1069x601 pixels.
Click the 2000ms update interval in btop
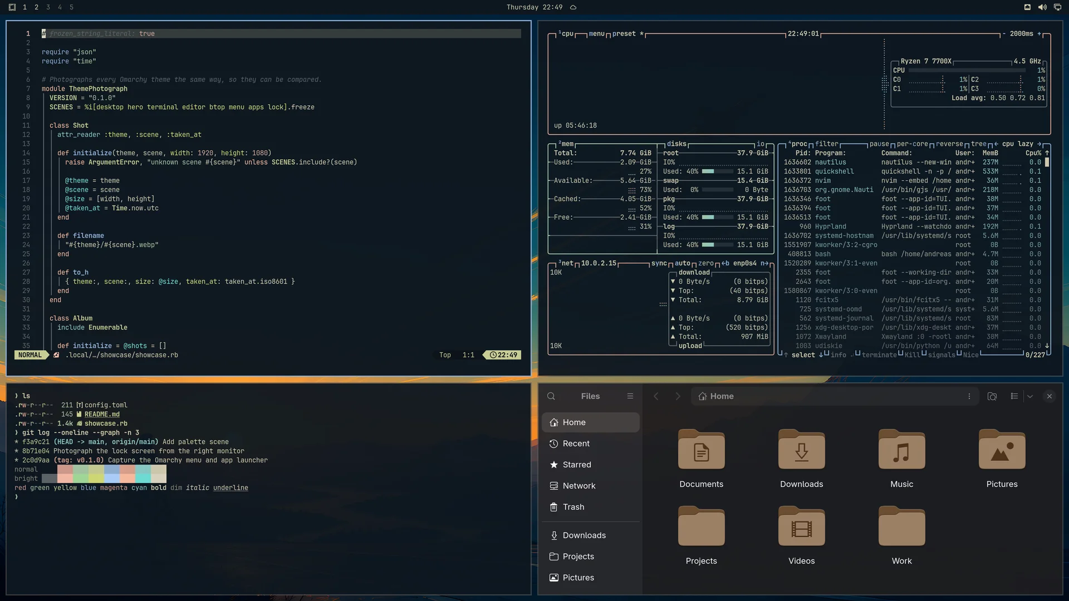[x=1021, y=34]
